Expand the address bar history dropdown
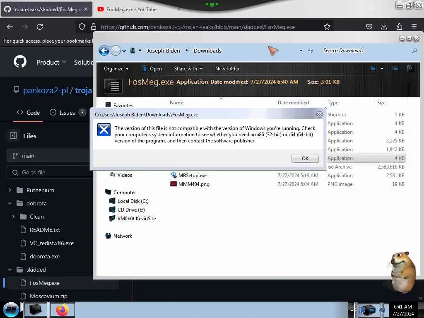This screenshot has width=424, height=318. click(301, 51)
